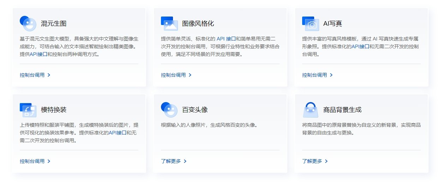Click the 混元生图 smiley face icon

[x=28, y=24]
